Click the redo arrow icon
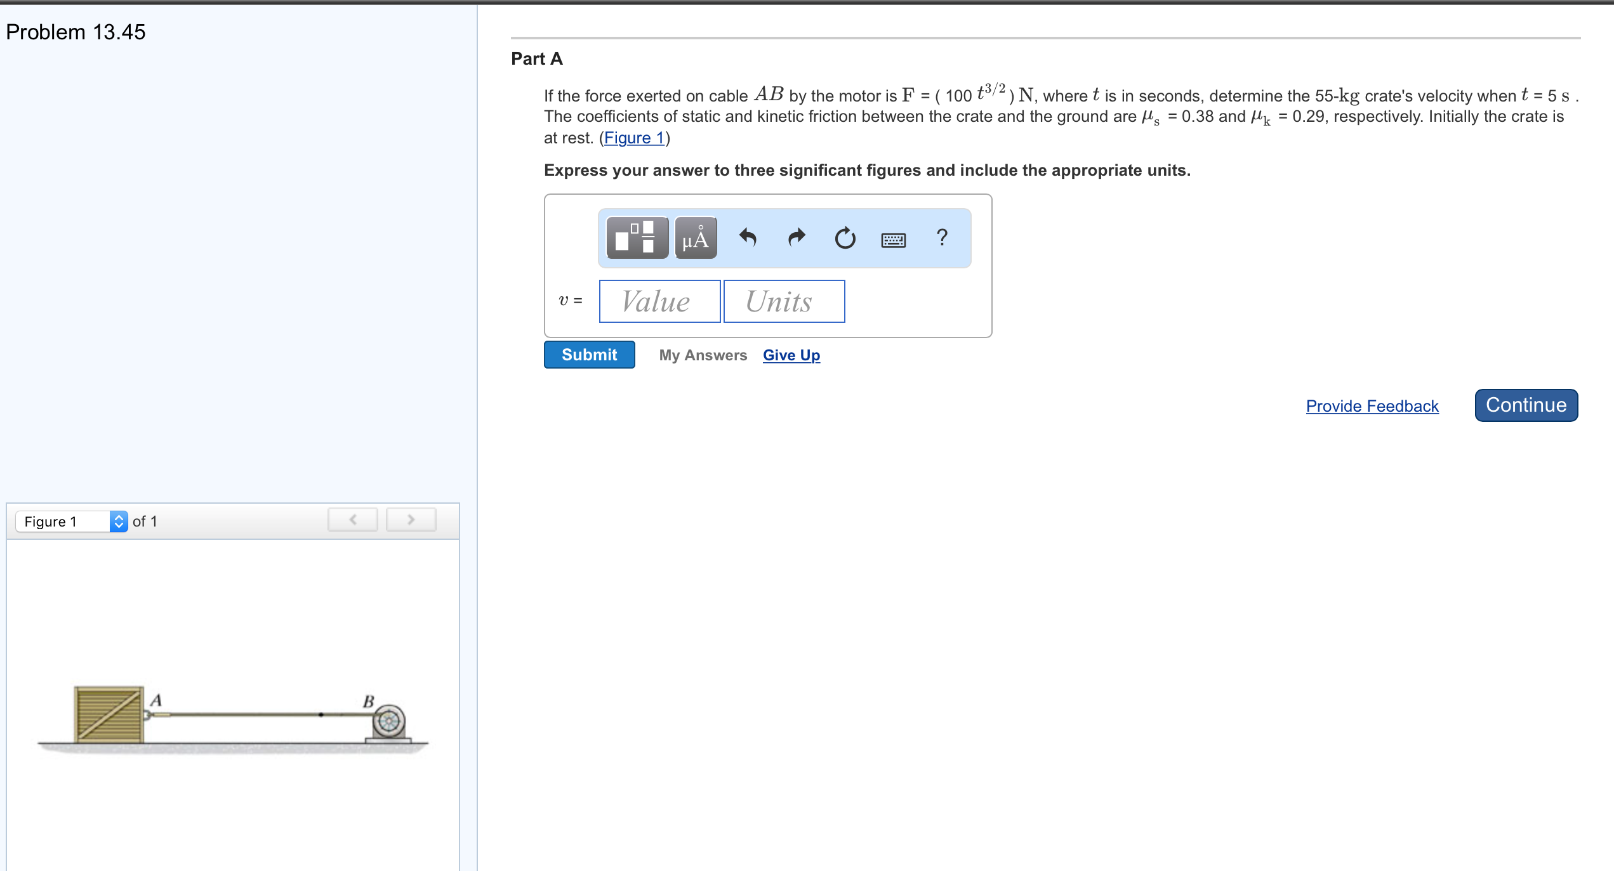Image resolution: width=1614 pixels, height=871 pixels. [796, 238]
